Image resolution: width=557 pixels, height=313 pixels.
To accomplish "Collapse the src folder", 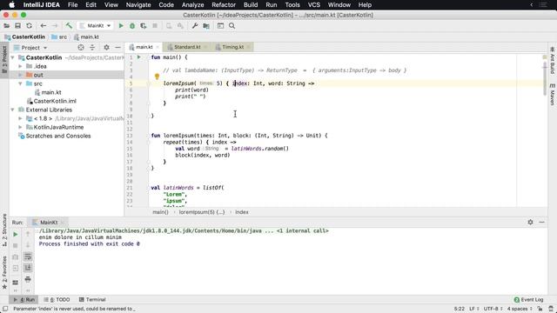I will click(x=20, y=83).
